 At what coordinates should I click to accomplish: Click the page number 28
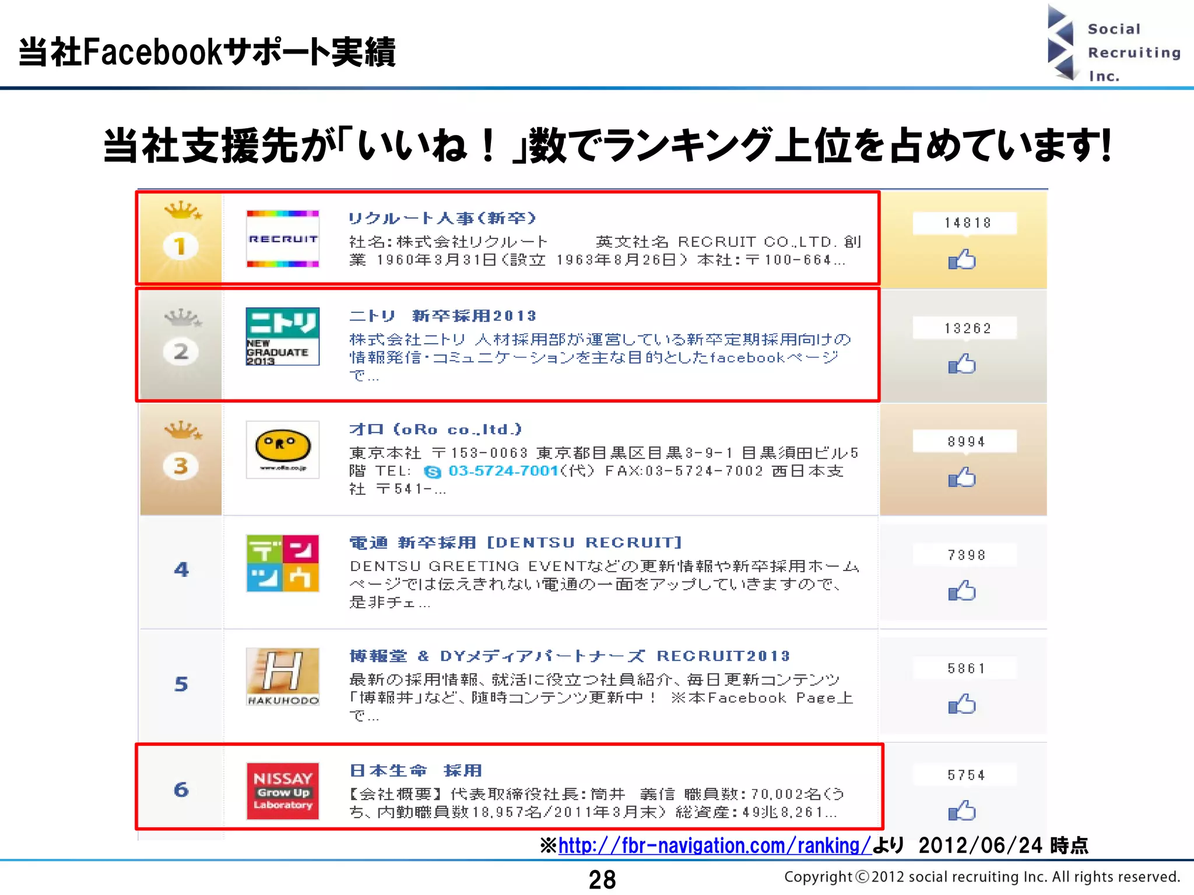click(602, 879)
